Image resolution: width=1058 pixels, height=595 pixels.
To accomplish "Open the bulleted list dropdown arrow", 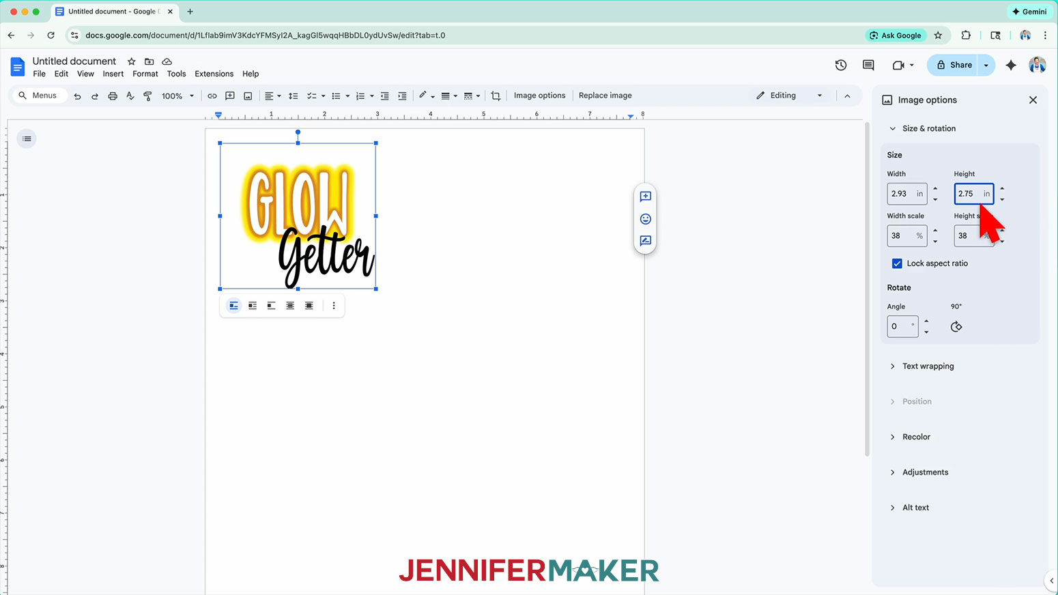I will click(x=347, y=96).
